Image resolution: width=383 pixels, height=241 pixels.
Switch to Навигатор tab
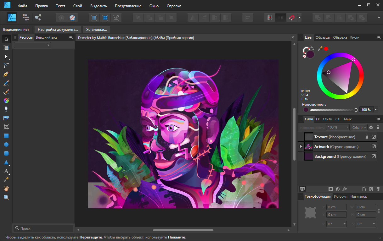(x=359, y=196)
